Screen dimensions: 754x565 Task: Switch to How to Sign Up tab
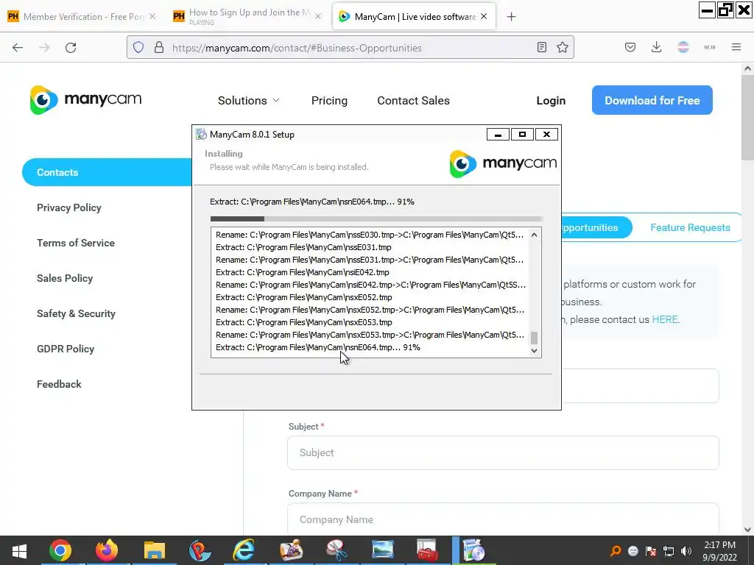247,16
